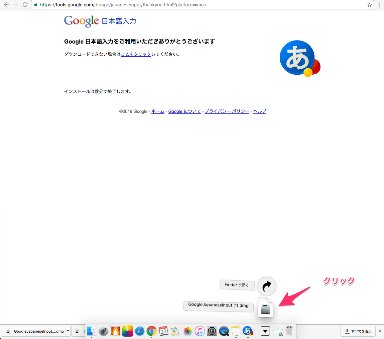Screen dimensions: 384x339
Task: Click Google Japanese Input あ icon in Dock
Action: pyautogui.click(x=248, y=331)
